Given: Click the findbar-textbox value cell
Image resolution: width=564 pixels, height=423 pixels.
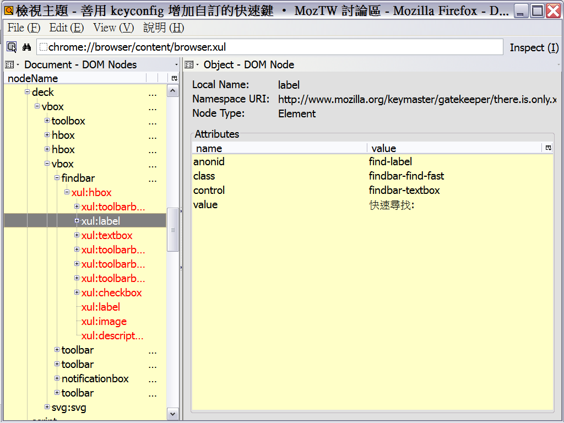Looking at the screenshot, I should pyautogui.click(x=404, y=190).
